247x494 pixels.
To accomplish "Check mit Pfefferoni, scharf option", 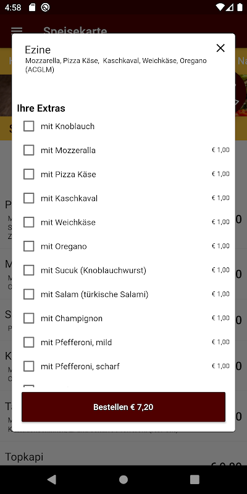I will 28,366.
